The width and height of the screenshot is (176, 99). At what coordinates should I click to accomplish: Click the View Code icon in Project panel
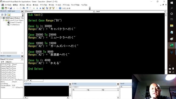[x=2, y=15]
